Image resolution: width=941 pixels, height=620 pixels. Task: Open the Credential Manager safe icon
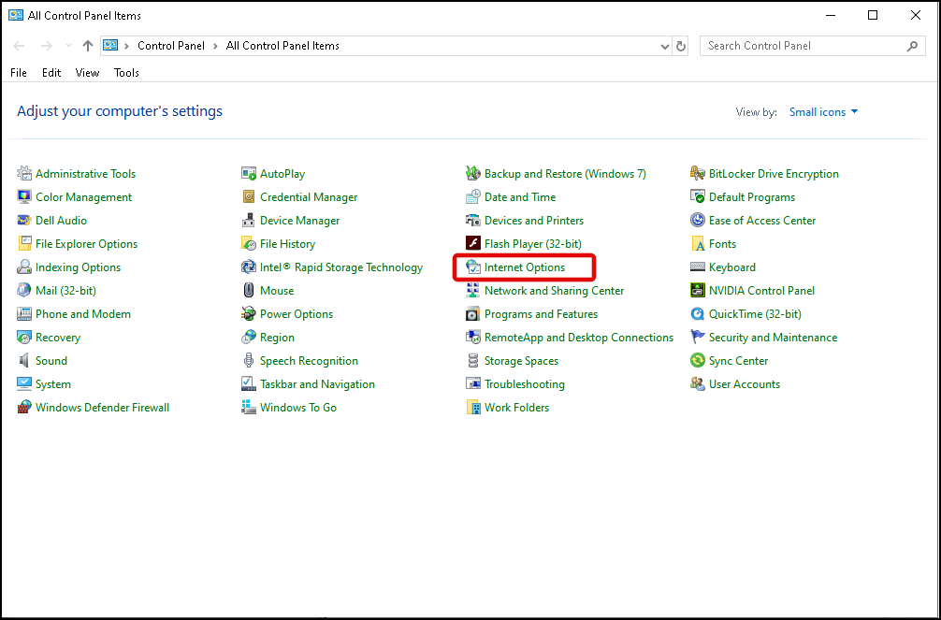coord(249,197)
